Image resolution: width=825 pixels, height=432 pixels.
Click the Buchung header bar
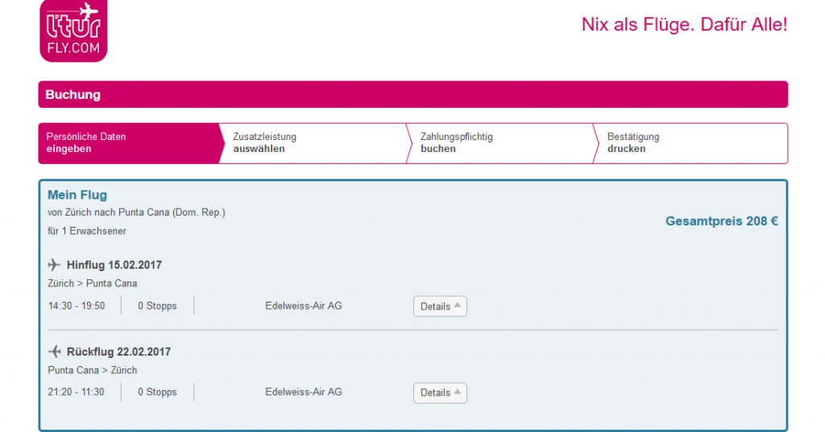pyautogui.click(x=412, y=94)
